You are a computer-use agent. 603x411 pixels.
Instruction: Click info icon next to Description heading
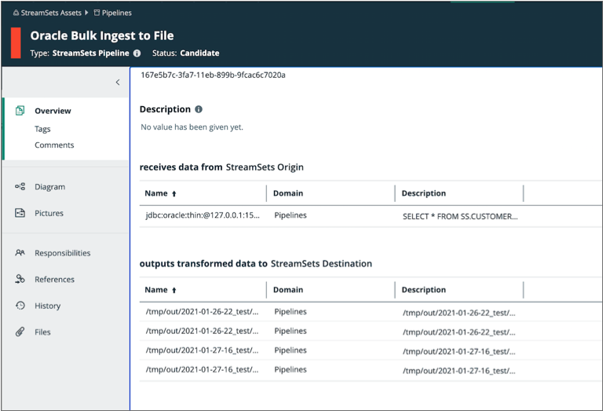tap(199, 109)
